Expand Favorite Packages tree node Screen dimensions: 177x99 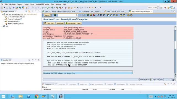4,19
